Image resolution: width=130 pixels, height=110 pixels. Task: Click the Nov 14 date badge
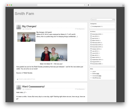(x=19, y=27)
